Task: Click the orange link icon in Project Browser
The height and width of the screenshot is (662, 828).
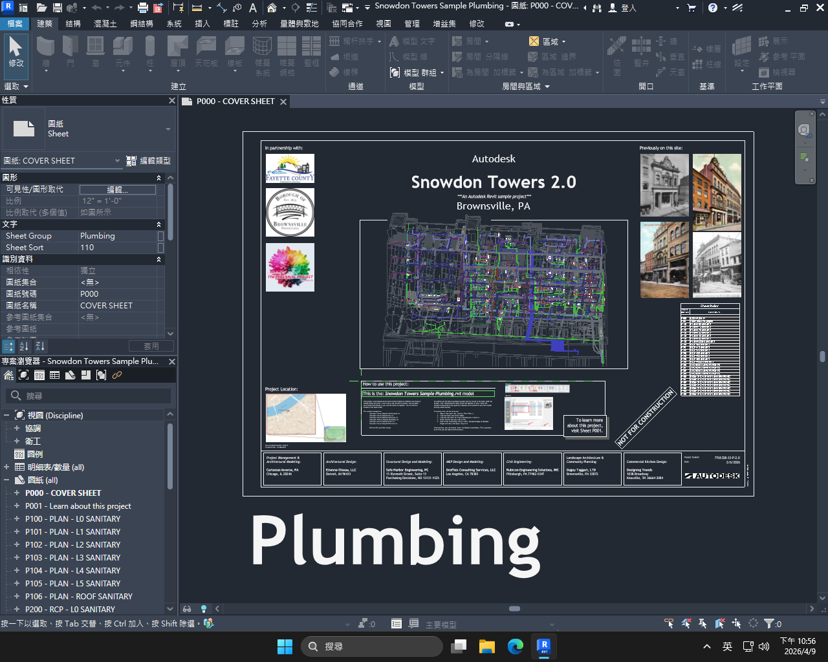Action: tap(117, 375)
